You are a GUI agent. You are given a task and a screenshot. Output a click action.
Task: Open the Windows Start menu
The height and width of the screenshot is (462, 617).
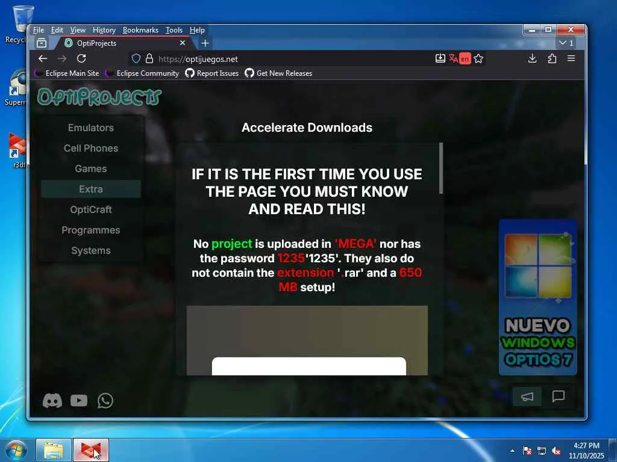[x=16, y=450]
